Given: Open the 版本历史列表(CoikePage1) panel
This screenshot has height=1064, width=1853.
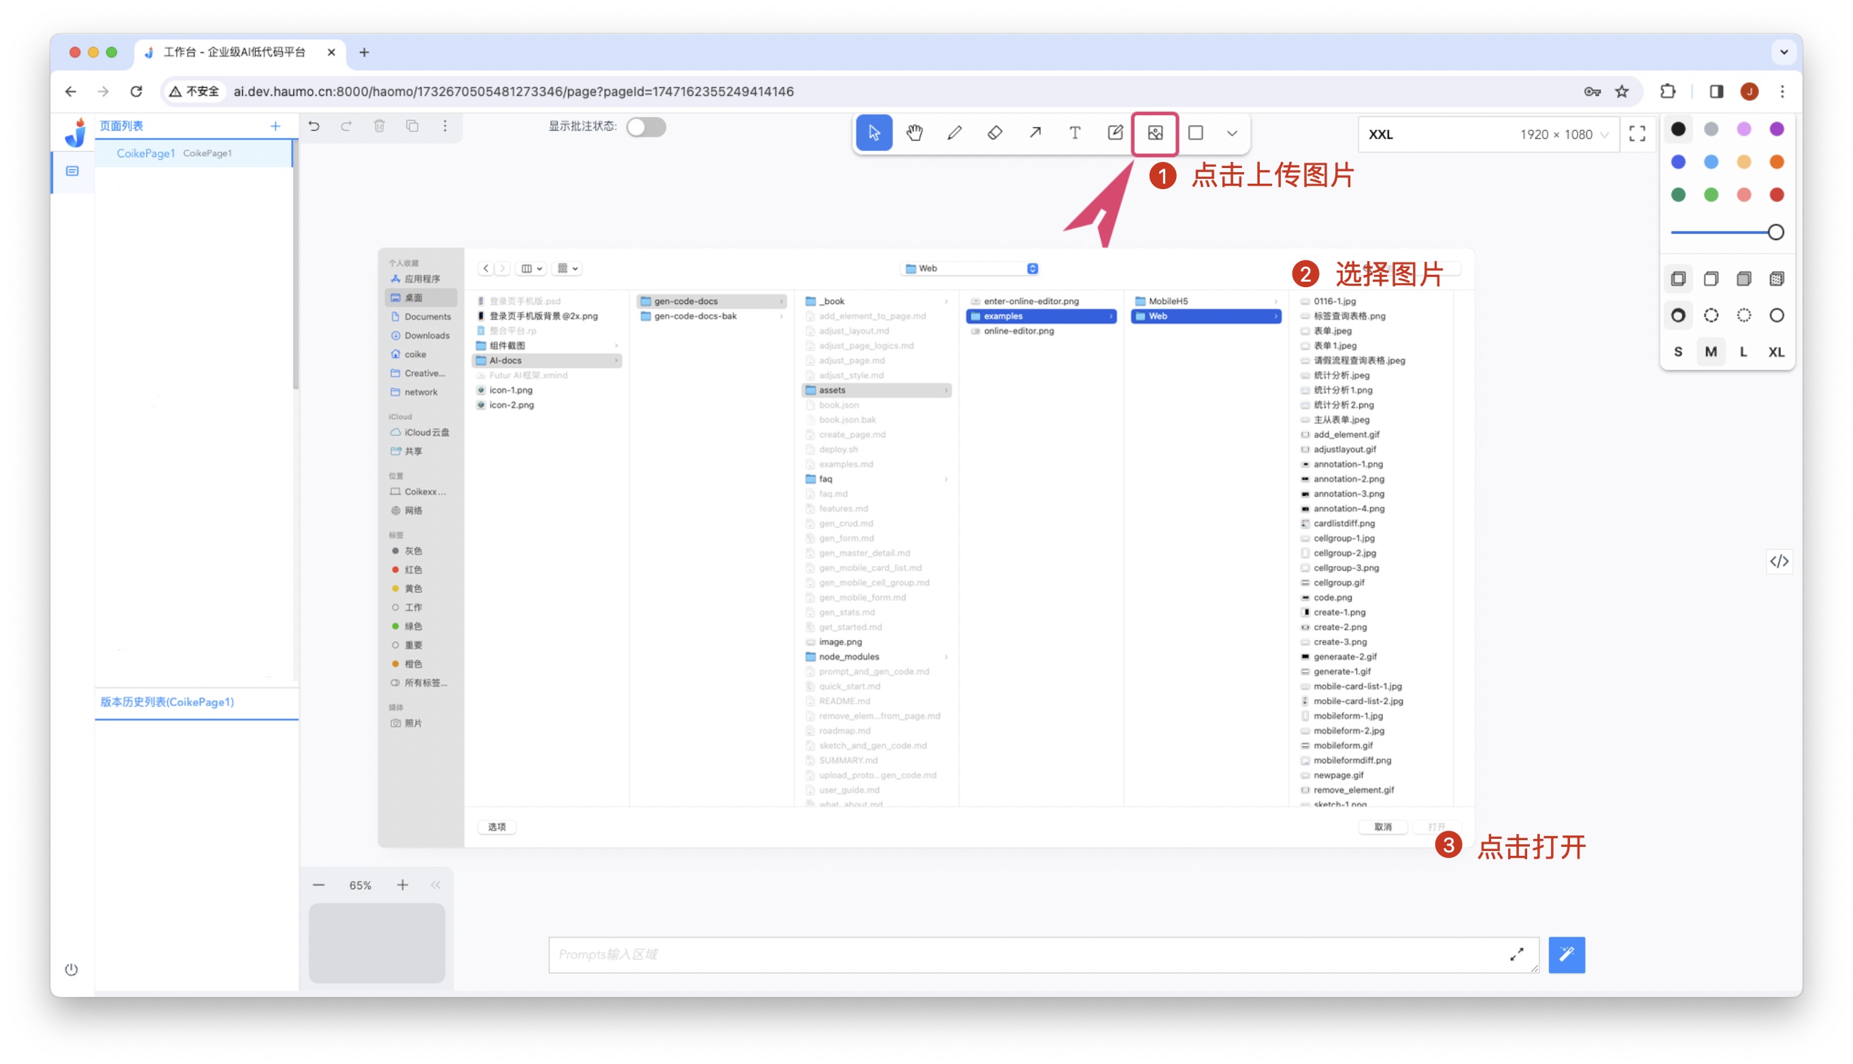Looking at the screenshot, I should pos(167,701).
